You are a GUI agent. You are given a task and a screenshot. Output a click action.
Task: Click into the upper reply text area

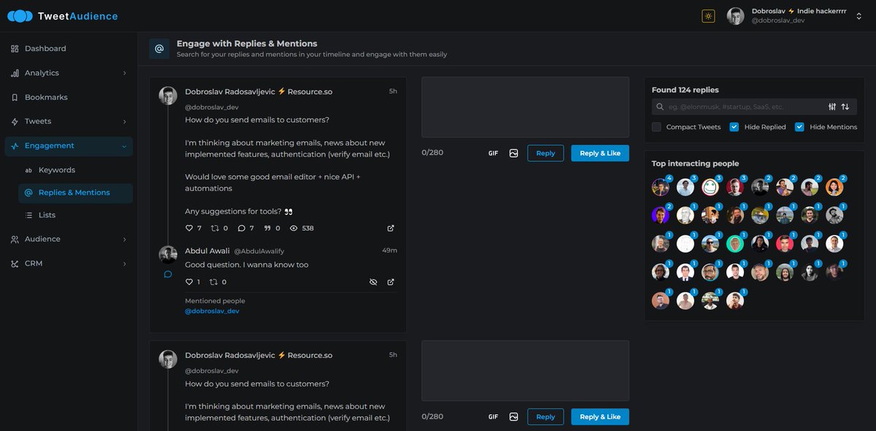pyautogui.click(x=525, y=107)
